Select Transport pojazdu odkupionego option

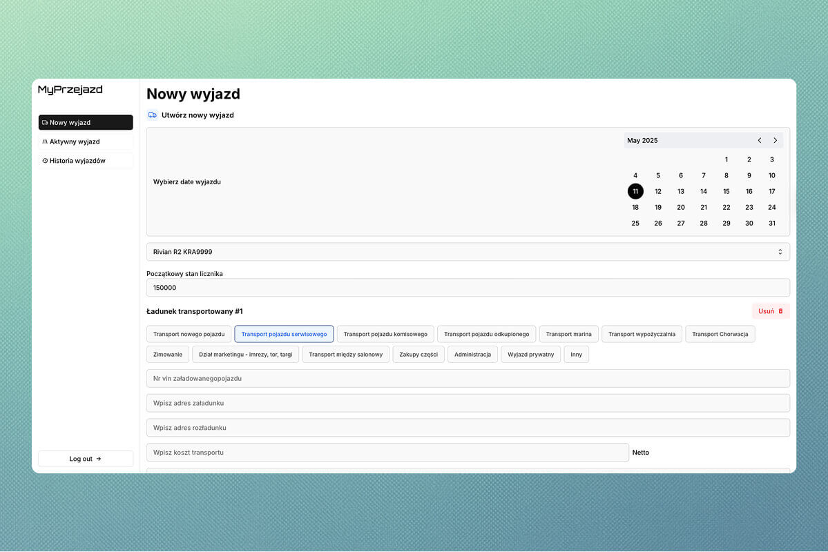click(486, 334)
